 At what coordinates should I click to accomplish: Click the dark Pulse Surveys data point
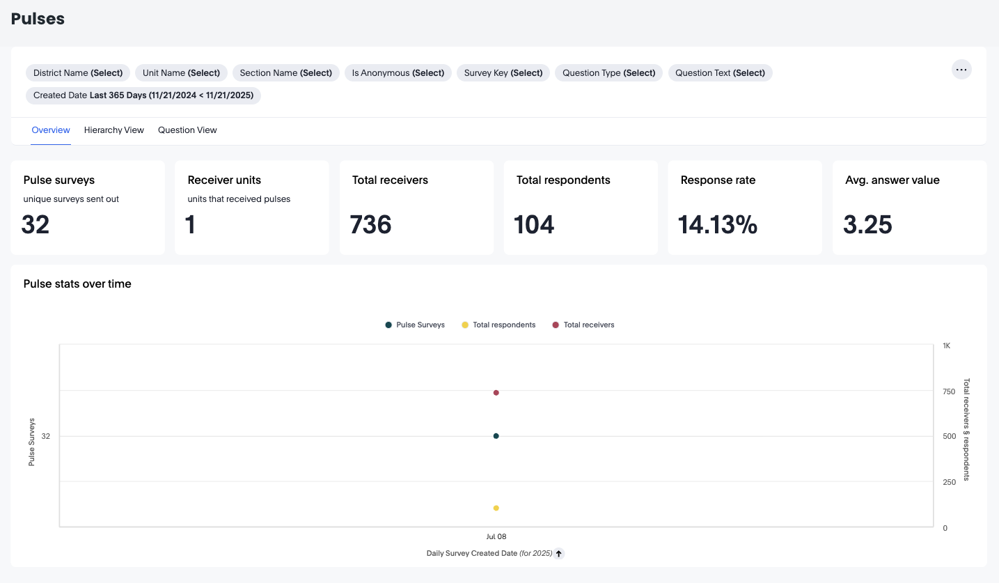tap(496, 436)
